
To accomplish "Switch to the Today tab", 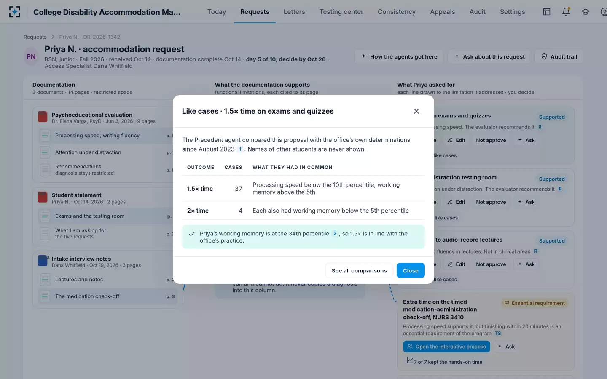I will pyautogui.click(x=217, y=12).
